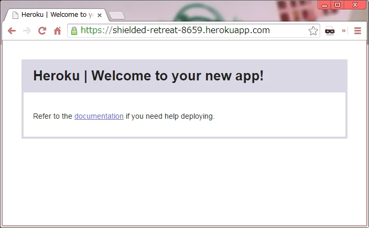Expand hidden extensions with double chevron
This screenshot has height=228, width=369.
[x=344, y=30]
